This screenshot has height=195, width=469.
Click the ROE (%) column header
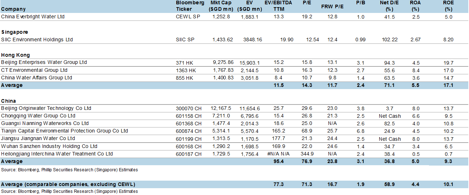tap(448, 6)
